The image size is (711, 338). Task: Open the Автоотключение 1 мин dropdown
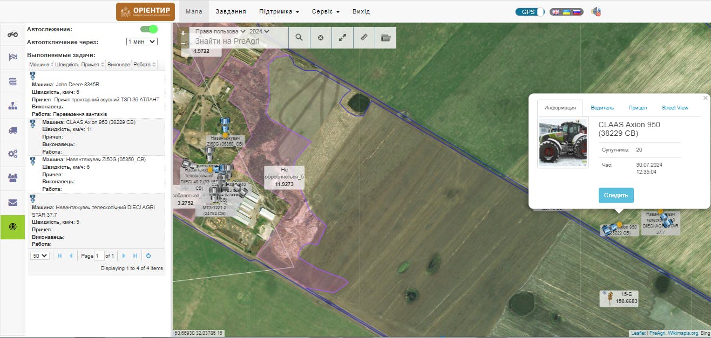142,42
